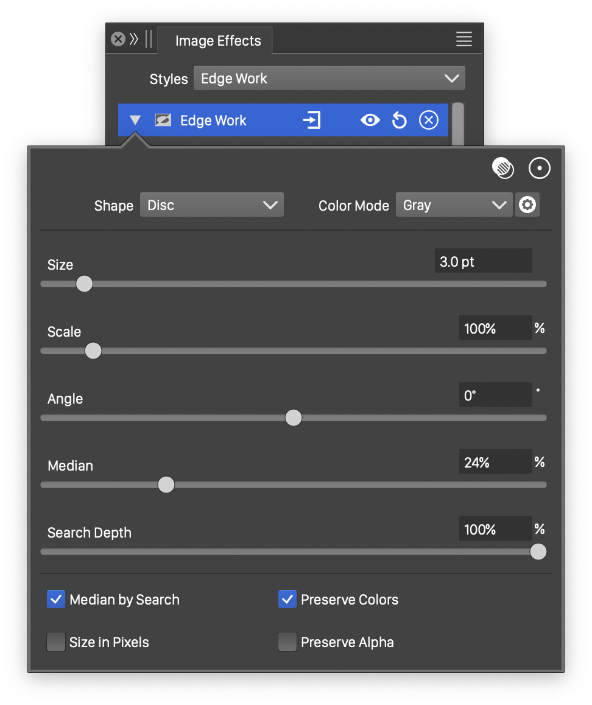This screenshot has height=705, width=592.
Task: Collapse panel using double chevron icon
Action: 134,40
